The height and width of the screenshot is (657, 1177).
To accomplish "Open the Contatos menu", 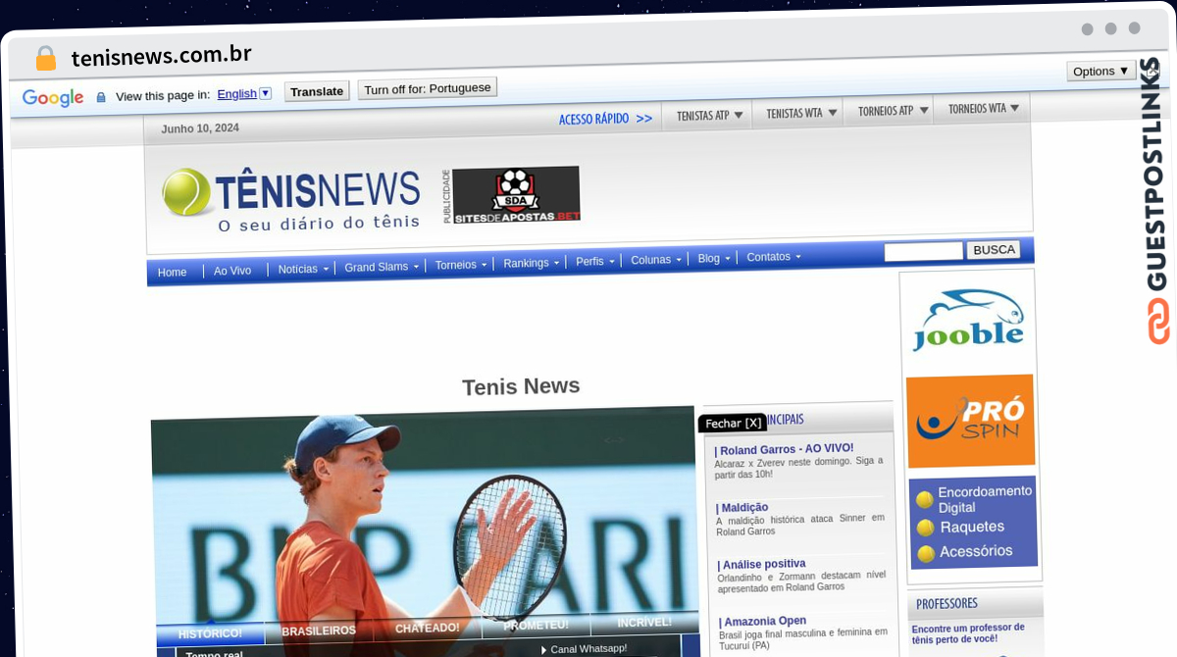I will point(774,257).
